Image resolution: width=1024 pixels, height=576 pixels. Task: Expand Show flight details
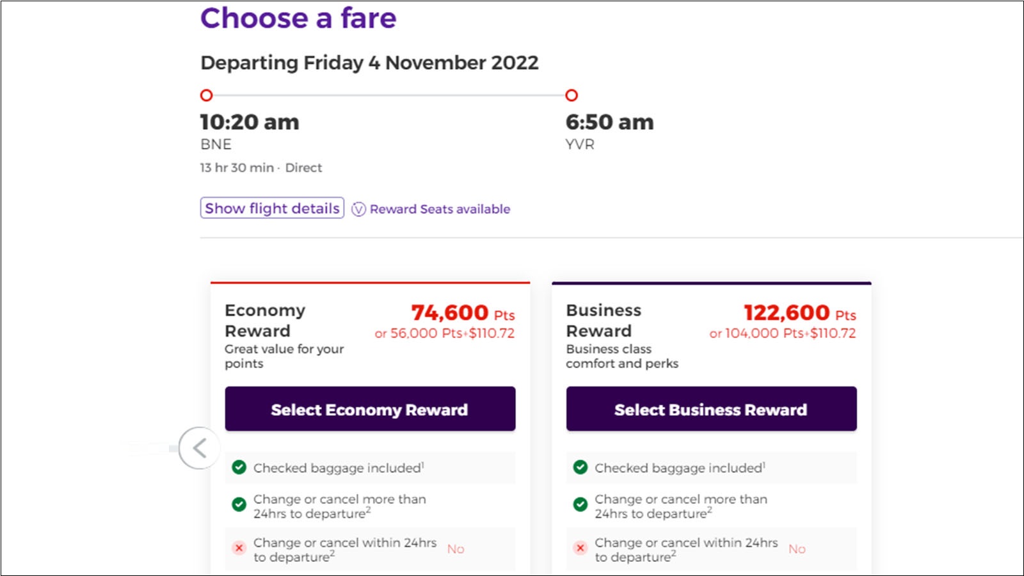pos(272,208)
